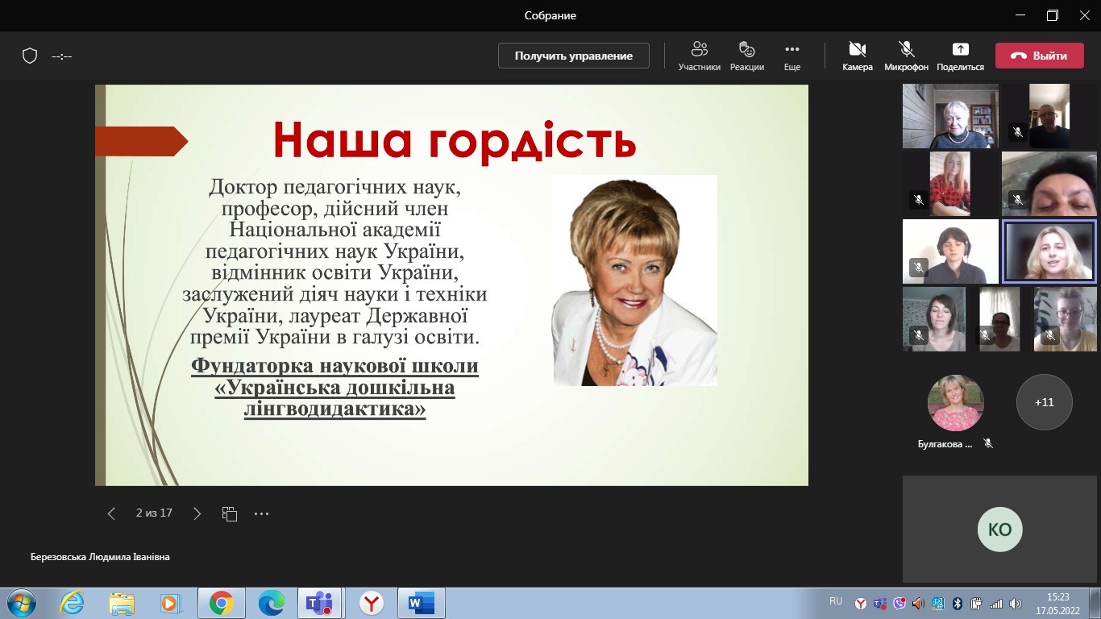
Task: Click the Получить управление button
Action: click(573, 56)
